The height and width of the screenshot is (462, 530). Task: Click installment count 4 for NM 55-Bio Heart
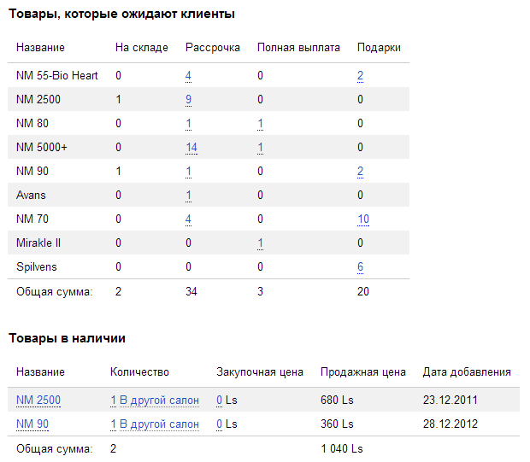pyautogui.click(x=188, y=76)
